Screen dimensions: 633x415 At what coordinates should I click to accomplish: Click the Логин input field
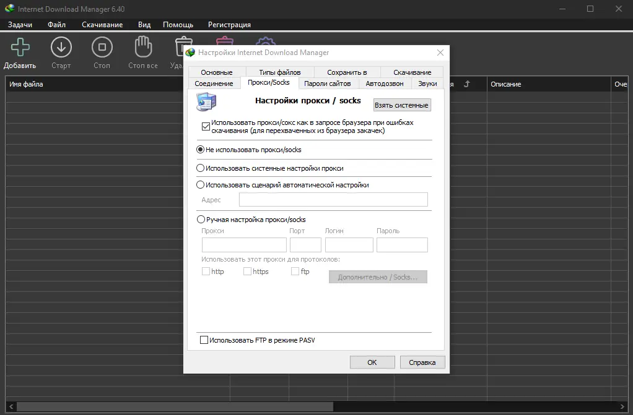[349, 245]
